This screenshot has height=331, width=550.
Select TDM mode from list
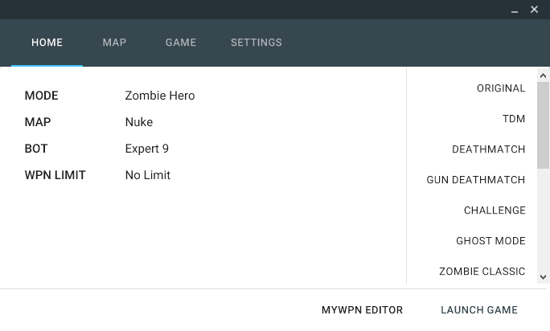[513, 119]
